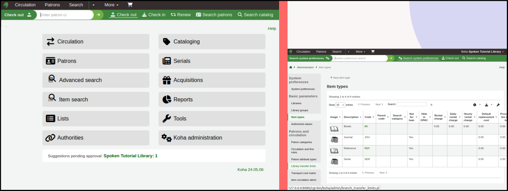The width and height of the screenshot is (508, 191).
Task: Change the Show entries count dropdown
Action: [x=340, y=105]
